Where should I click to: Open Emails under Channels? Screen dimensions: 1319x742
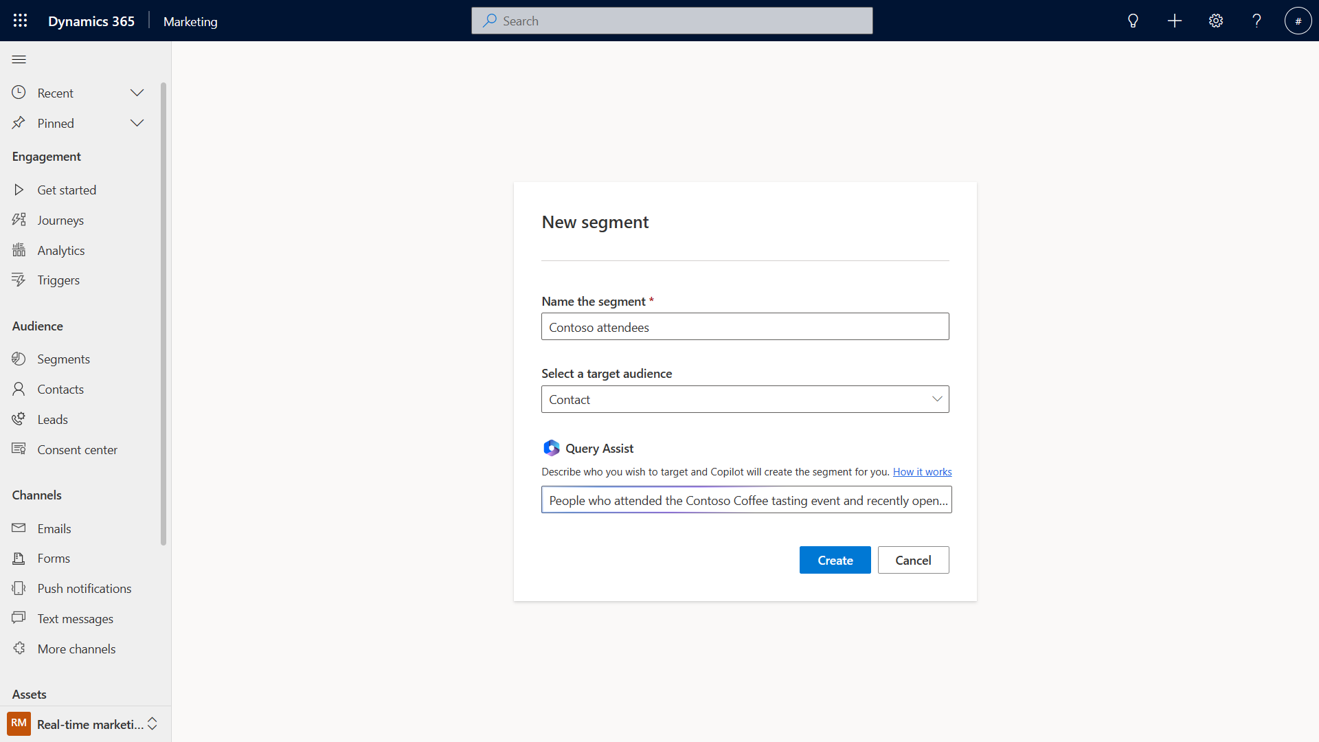tap(54, 528)
